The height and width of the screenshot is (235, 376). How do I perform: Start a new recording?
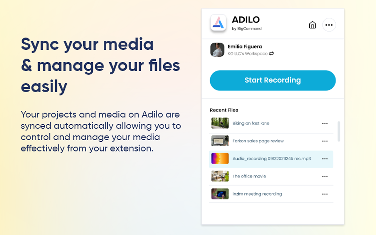[273, 80]
